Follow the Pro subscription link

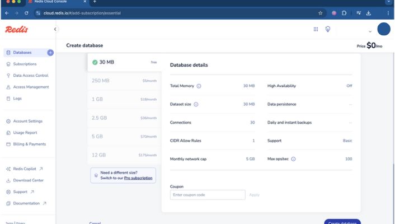tap(138, 178)
